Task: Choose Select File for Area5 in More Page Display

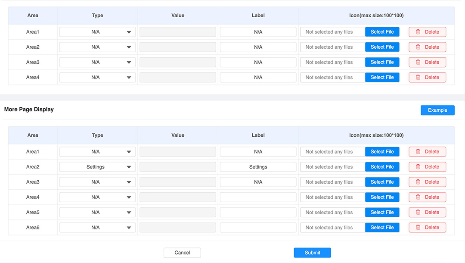Action: coord(382,212)
